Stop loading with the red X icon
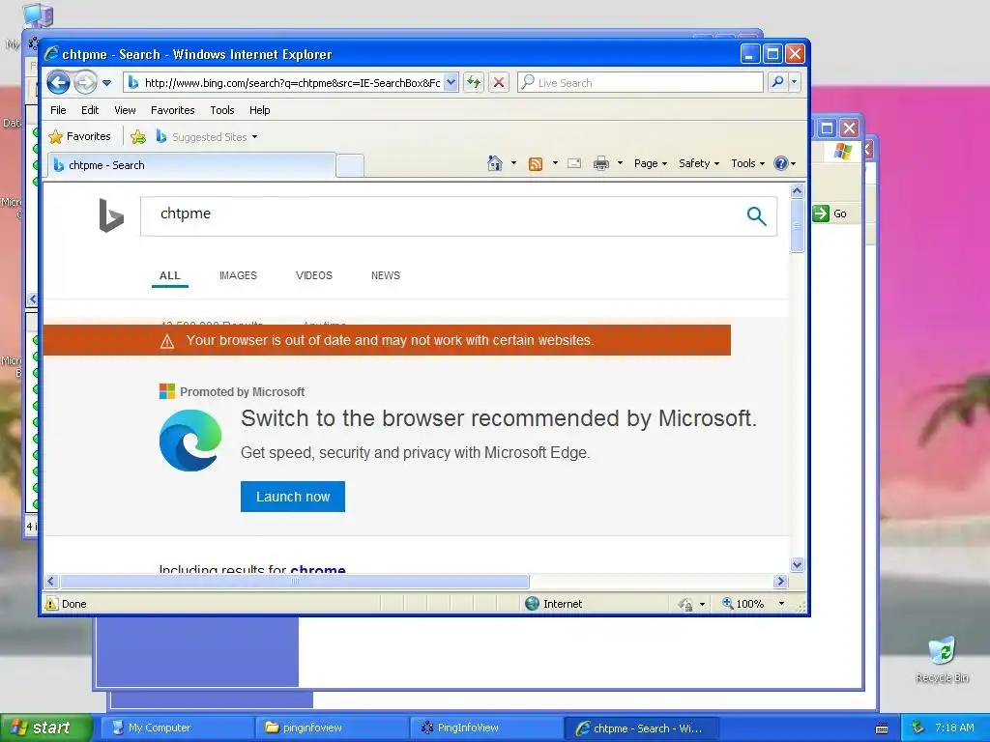Screen dimensions: 990x742 pos(499,83)
